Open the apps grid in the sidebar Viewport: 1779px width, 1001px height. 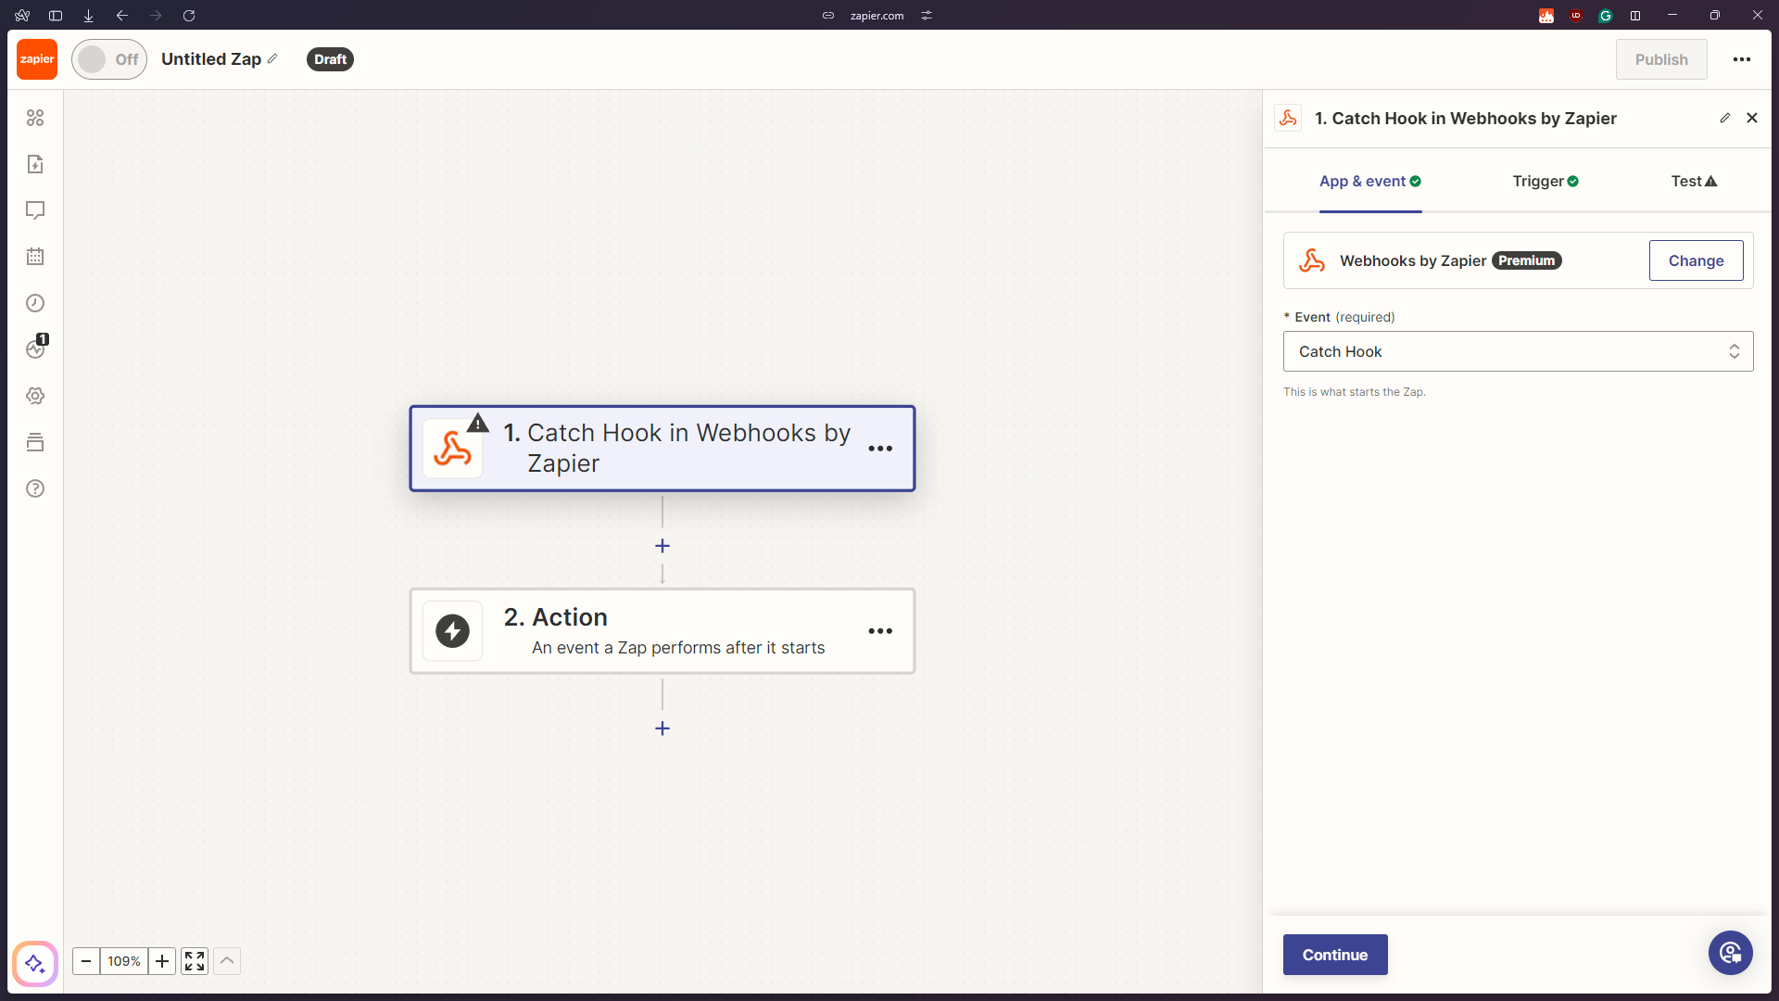click(x=35, y=118)
